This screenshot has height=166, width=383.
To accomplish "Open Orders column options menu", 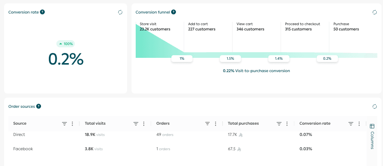I will (215, 124).
